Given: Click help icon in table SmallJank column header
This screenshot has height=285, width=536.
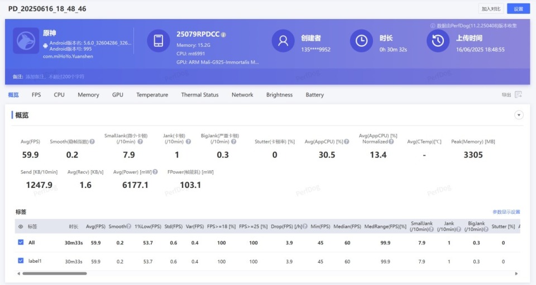Looking at the screenshot, I should click(432, 229).
